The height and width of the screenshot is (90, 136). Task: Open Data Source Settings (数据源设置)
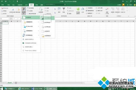coord(31,47)
